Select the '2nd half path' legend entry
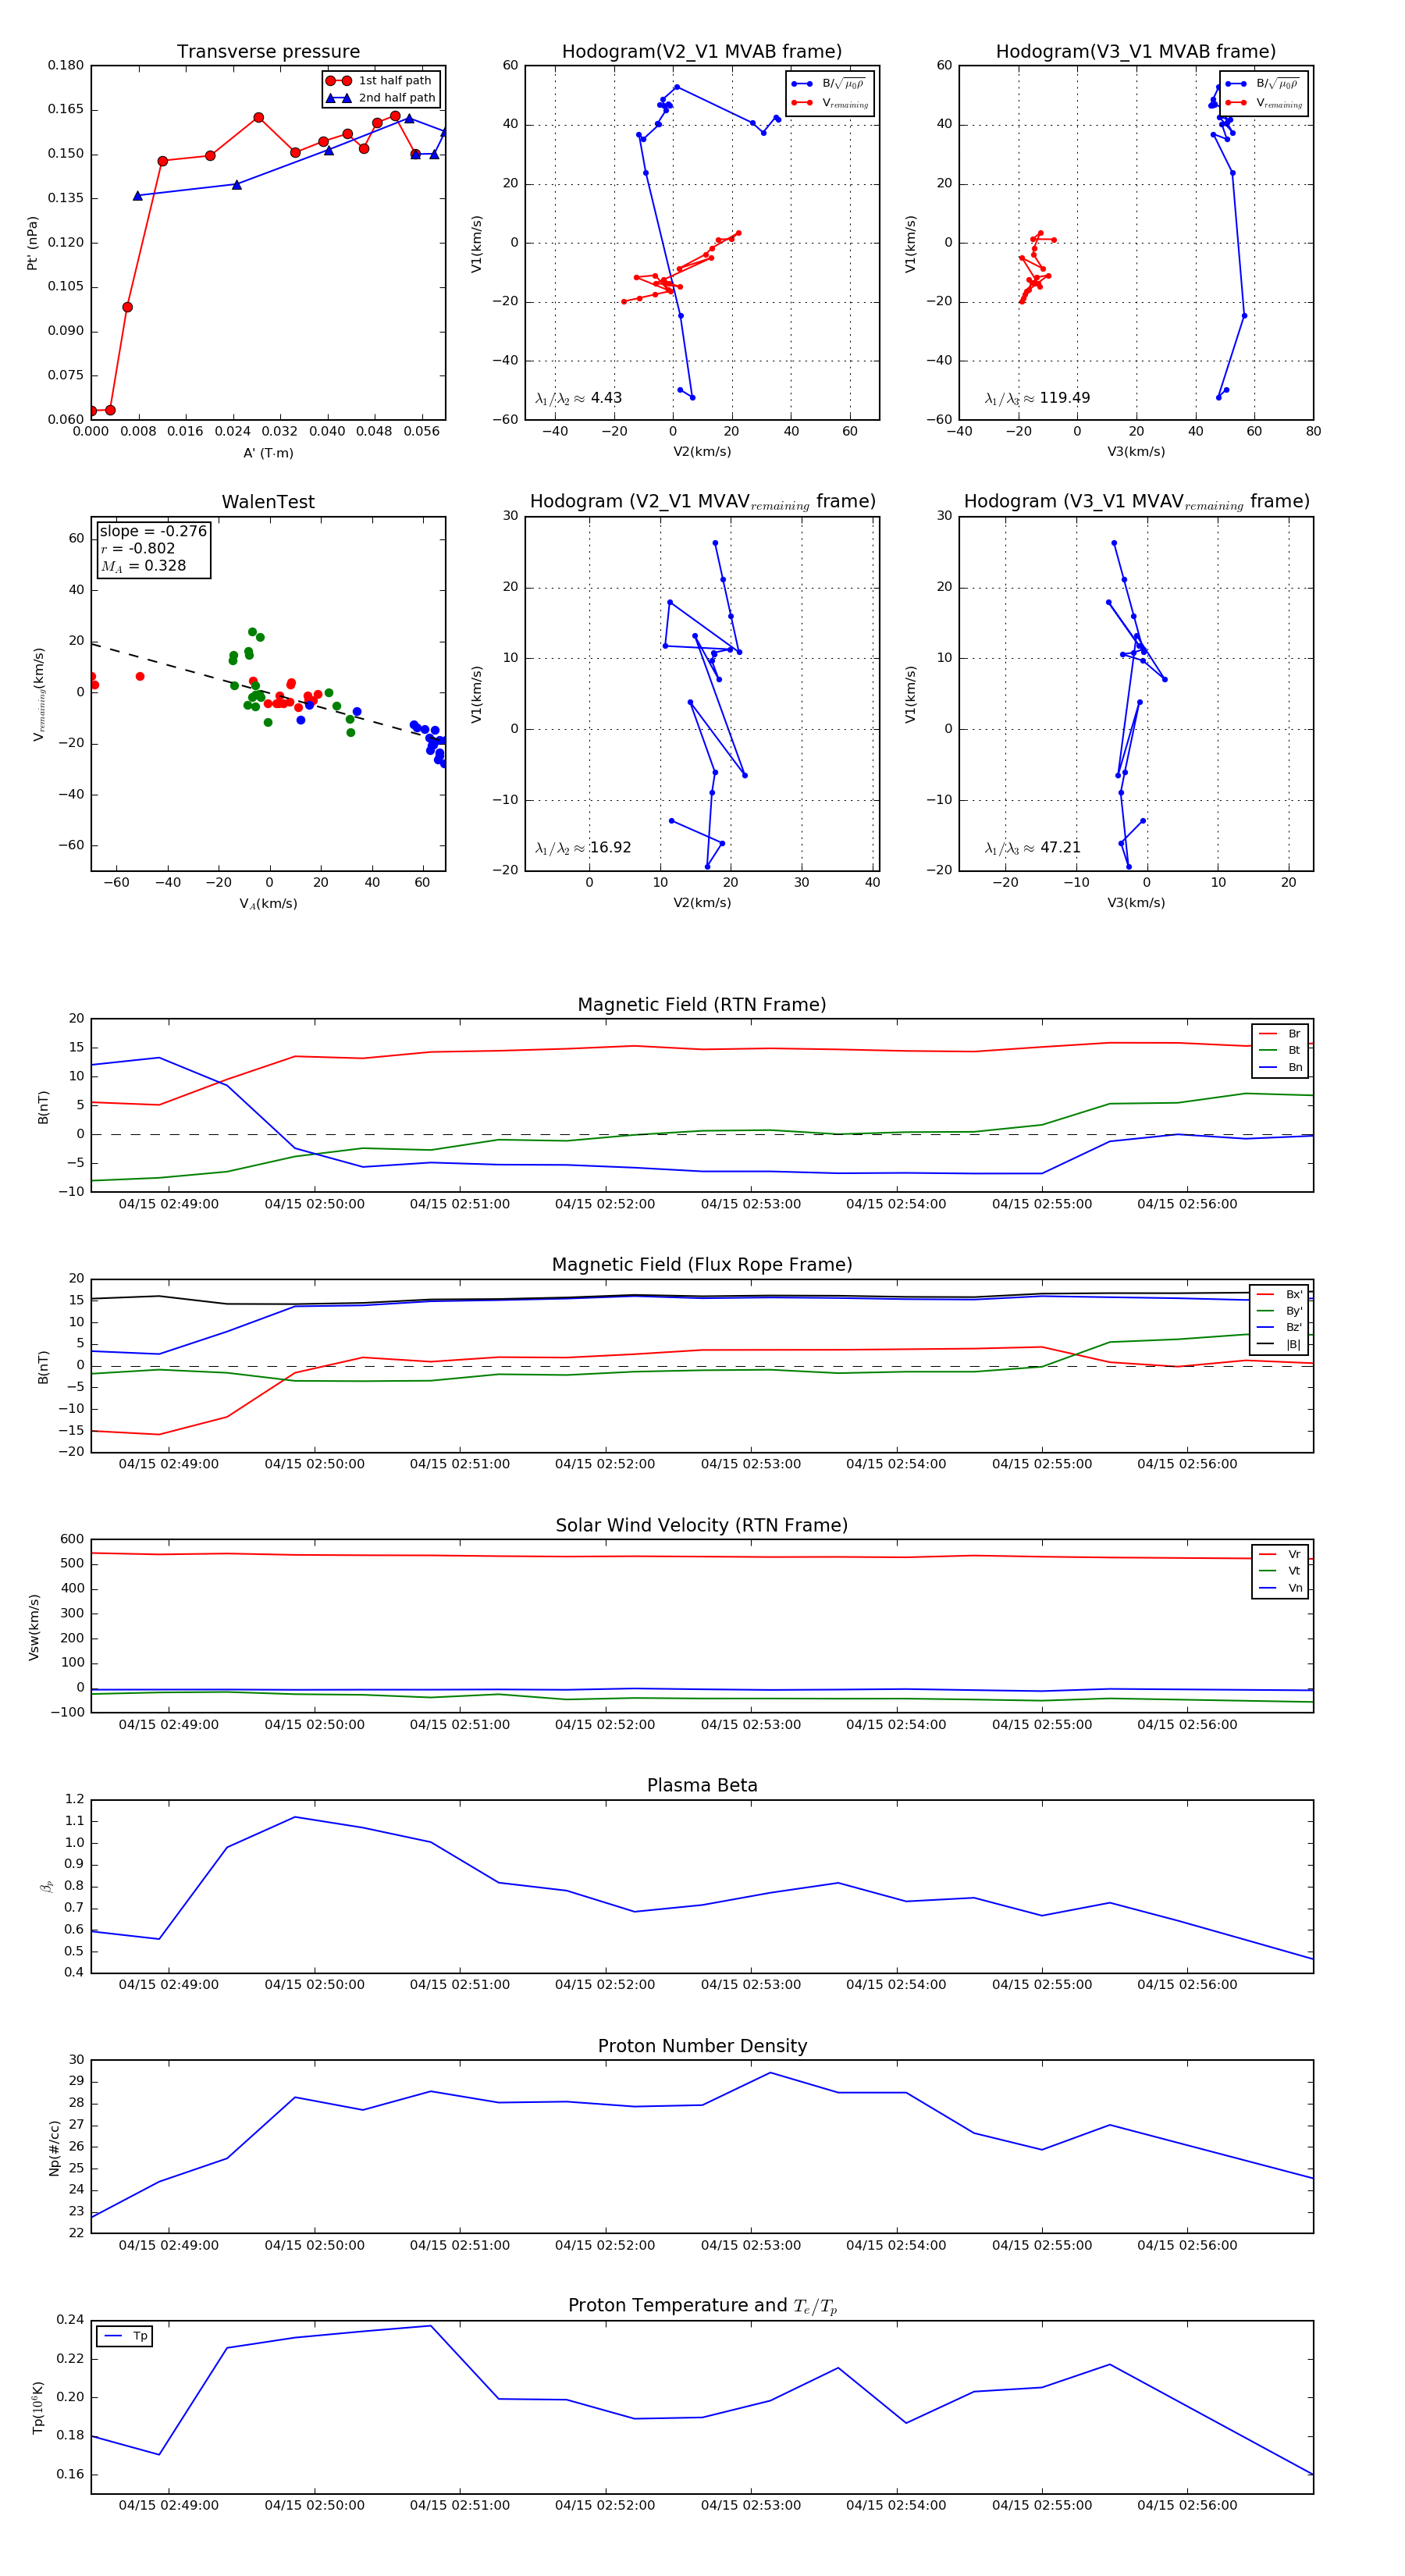Screen dimensions: 1405x2576 coord(381,97)
